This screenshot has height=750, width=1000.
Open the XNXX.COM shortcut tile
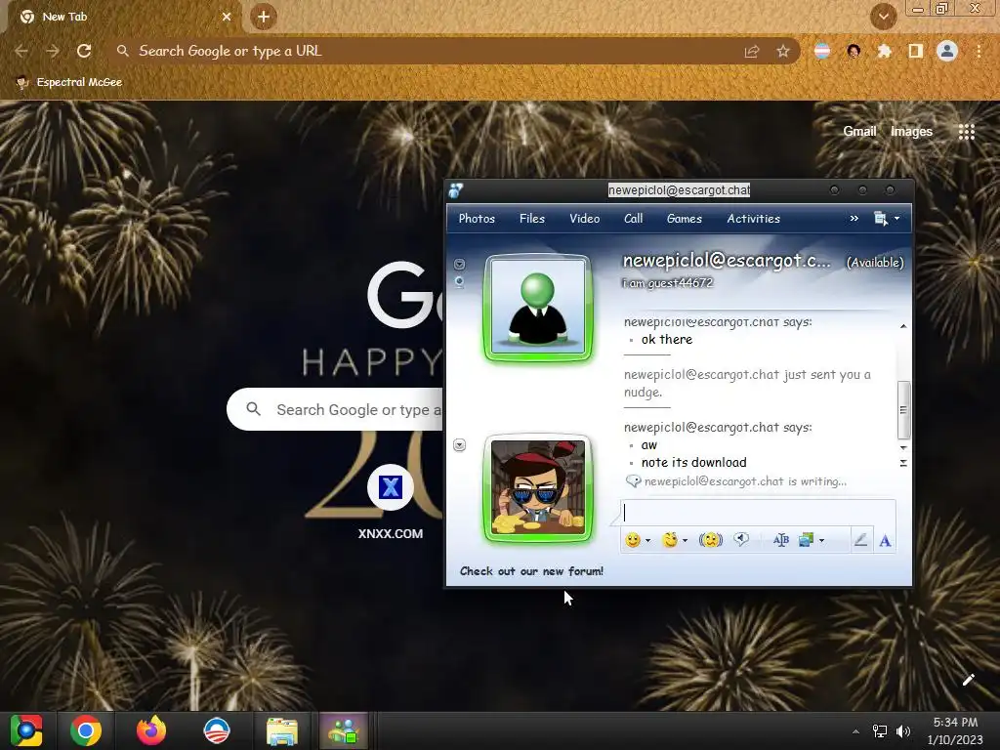click(x=391, y=503)
